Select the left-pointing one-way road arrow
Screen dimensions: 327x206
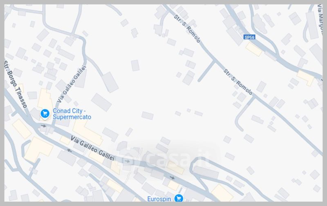tap(69, 151)
